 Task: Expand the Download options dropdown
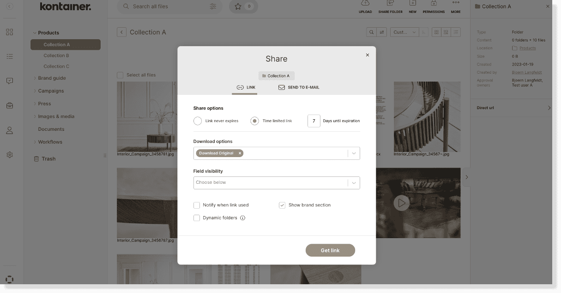tap(354, 153)
